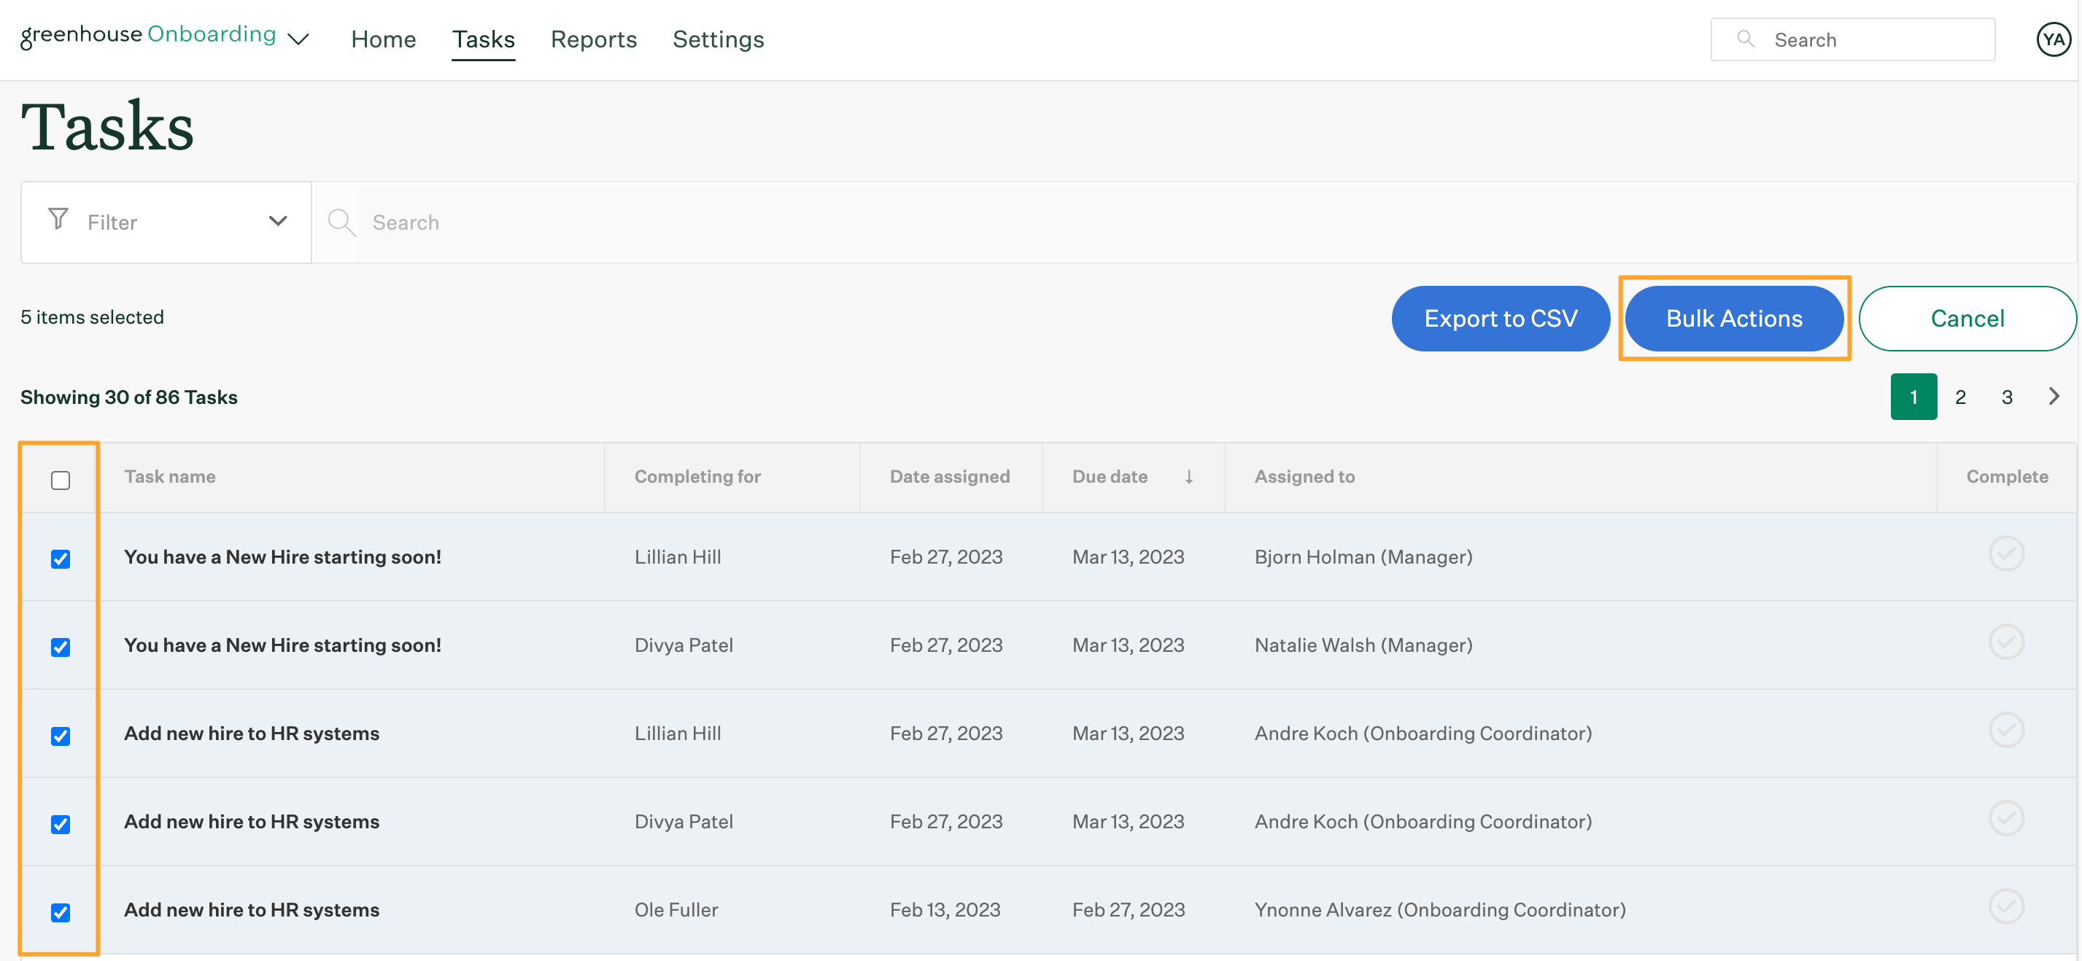Image resolution: width=2082 pixels, height=961 pixels.
Task: Click the next page arrow in pagination
Action: point(2053,397)
